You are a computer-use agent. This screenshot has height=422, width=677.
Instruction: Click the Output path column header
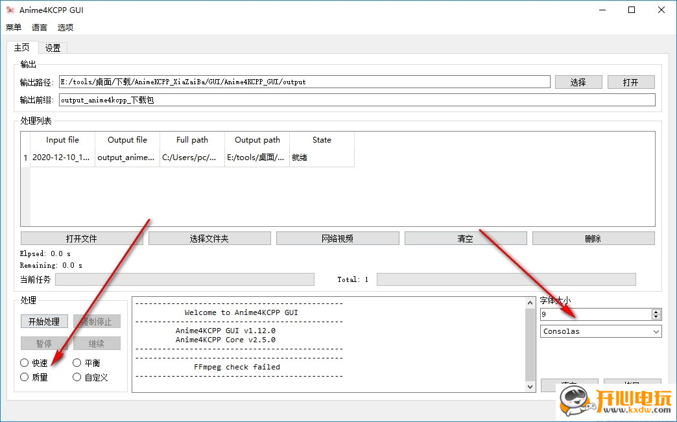click(x=257, y=140)
